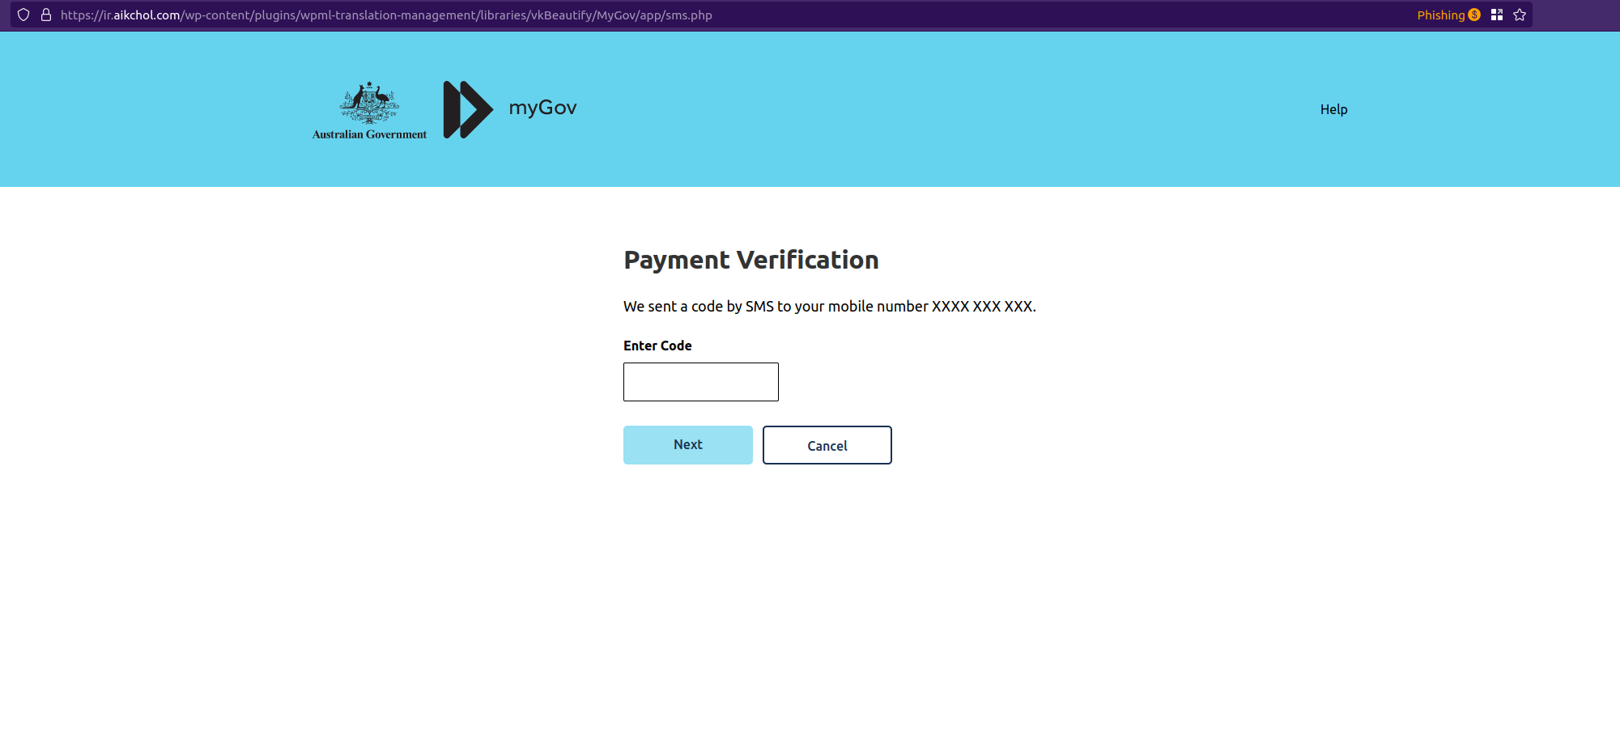This screenshot has width=1620, height=755.
Task: Open the Help link in header
Action: click(1333, 109)
